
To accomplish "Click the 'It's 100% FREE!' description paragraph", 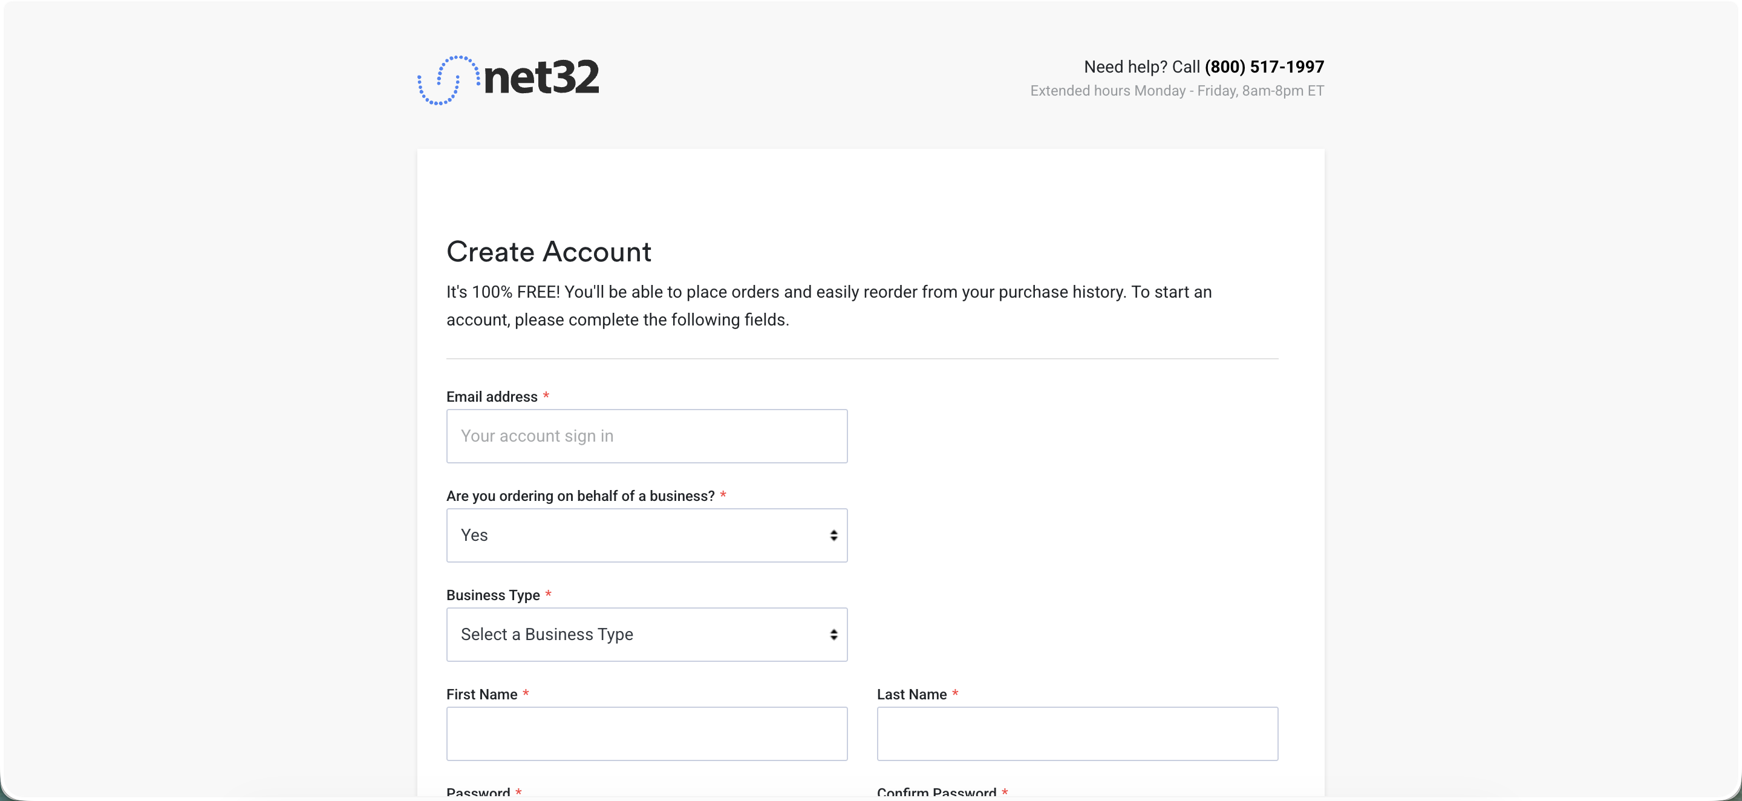I will tap(829, 306).
